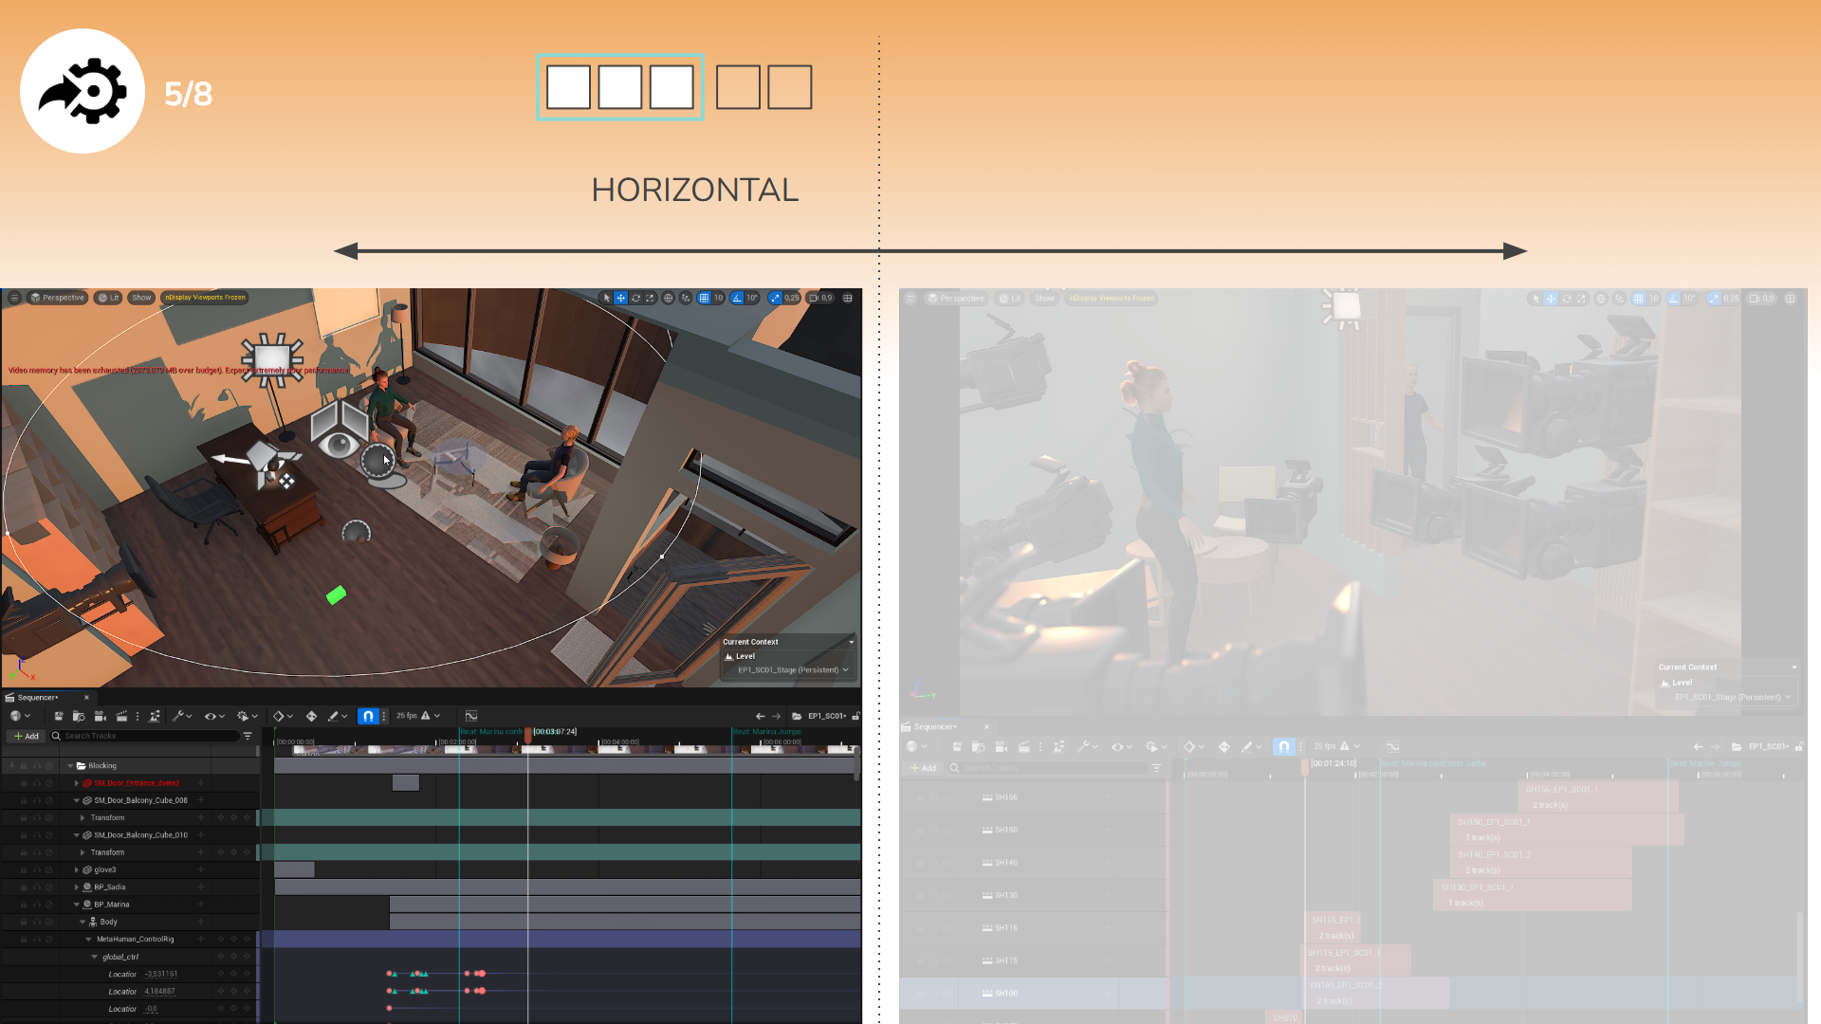Screen dimensions: 1821x1024
Task: Click the Sequencer search tracks filter icon
Action: [248, 736]
